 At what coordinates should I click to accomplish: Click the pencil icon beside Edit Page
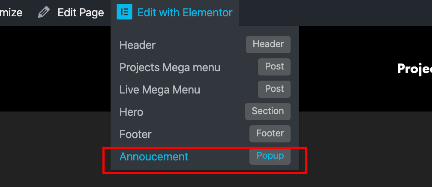click(x=44, y=12)
